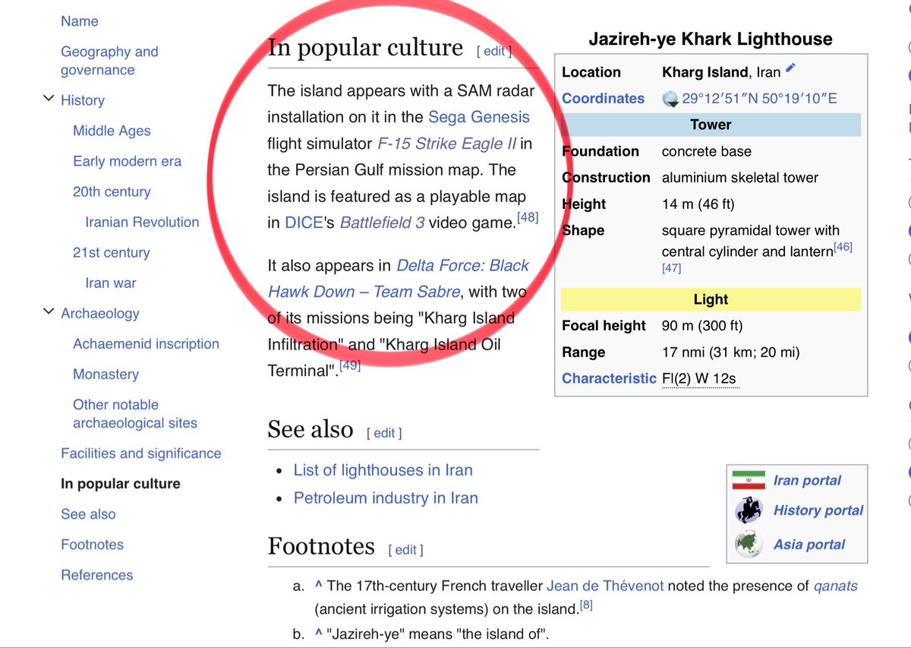This screenshot has width=911, height=648.
Task: Jump to Middle Ages subsection
Action: pos(112,131)
